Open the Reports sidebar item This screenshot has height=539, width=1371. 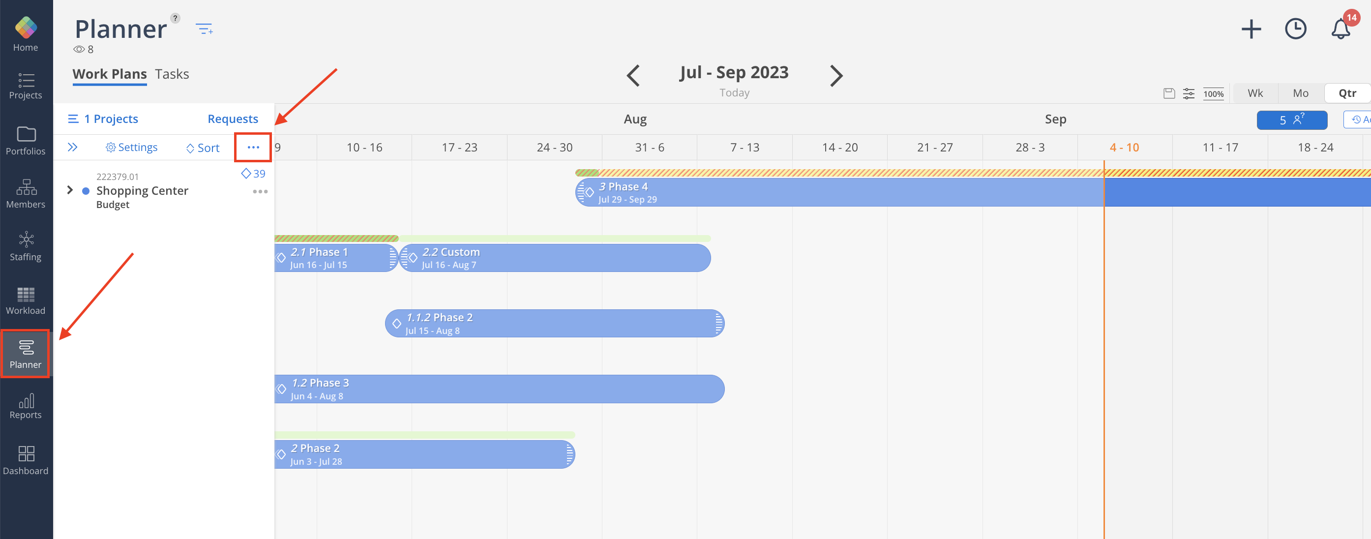click(x=26, y=407)
